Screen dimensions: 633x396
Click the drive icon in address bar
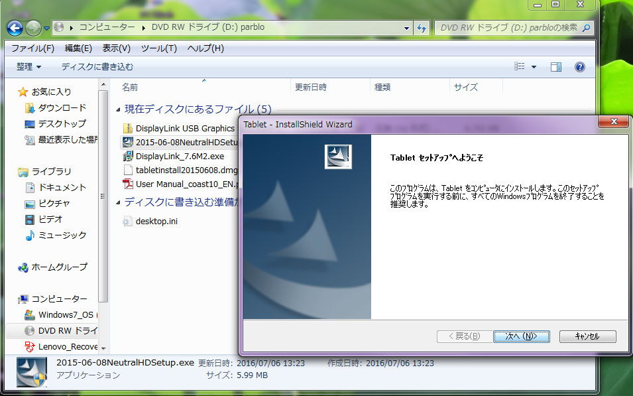(x=59, y=27)
